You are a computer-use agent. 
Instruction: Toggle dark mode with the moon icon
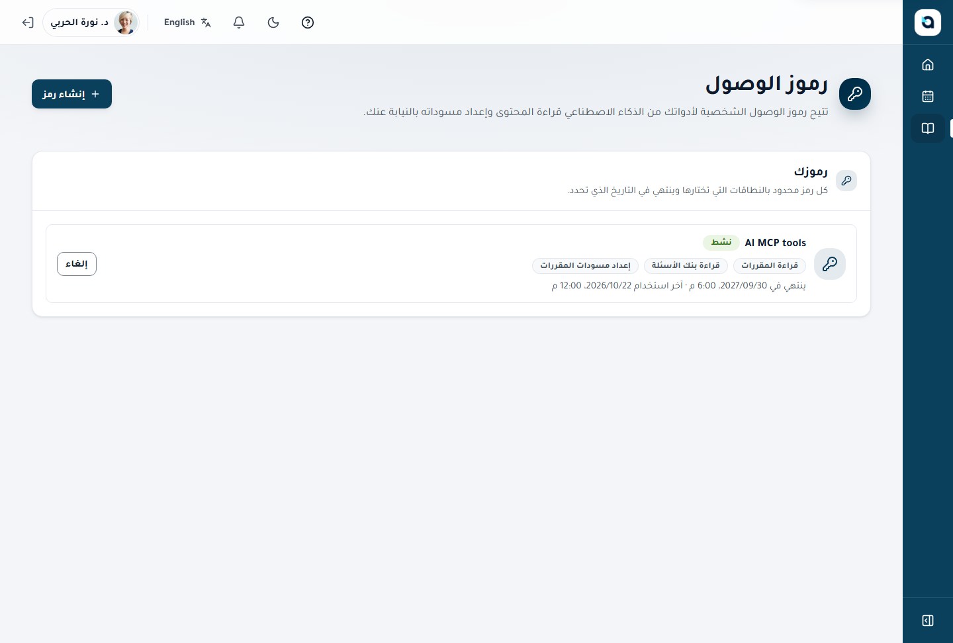click(273, 22)
